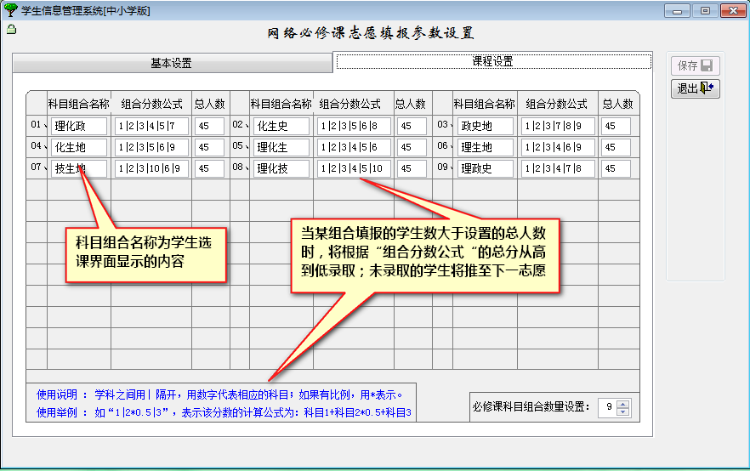Click the 总人数 field for 理生地
Image resolution: width=750 pixels, height=471 pixels.
coord(616,147)
